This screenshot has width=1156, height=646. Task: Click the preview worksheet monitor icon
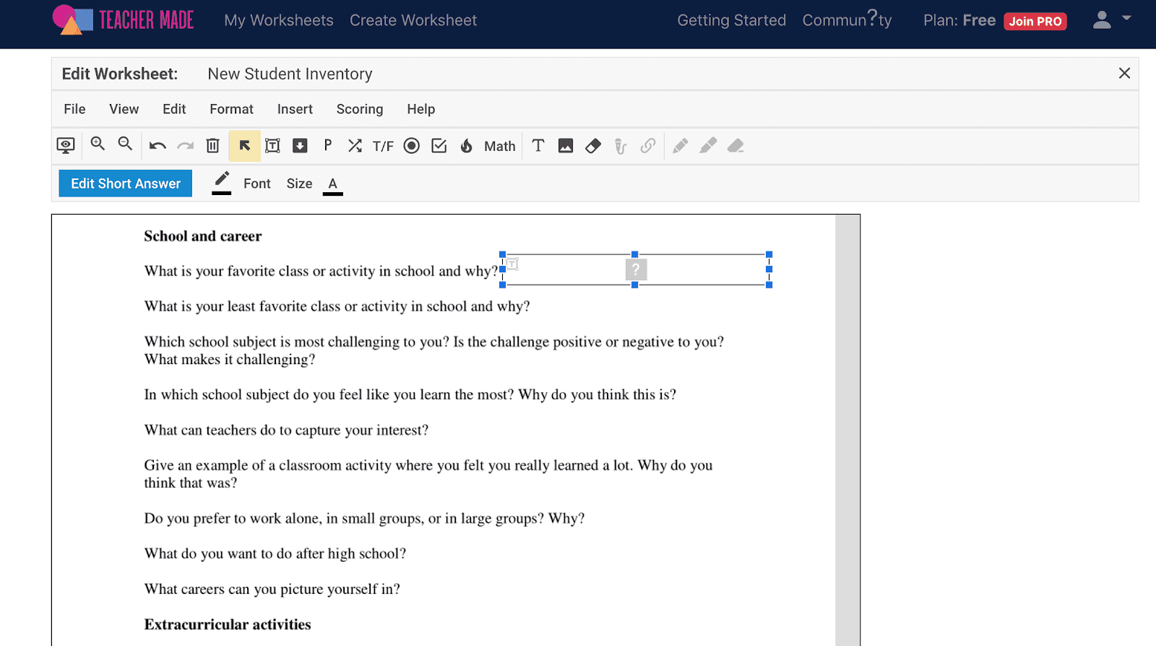pyautogui.click(x=66, y=146)
